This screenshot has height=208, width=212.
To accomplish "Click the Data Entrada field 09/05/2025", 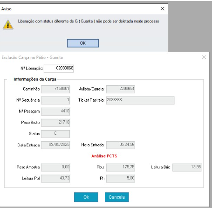I will [55, 145].
